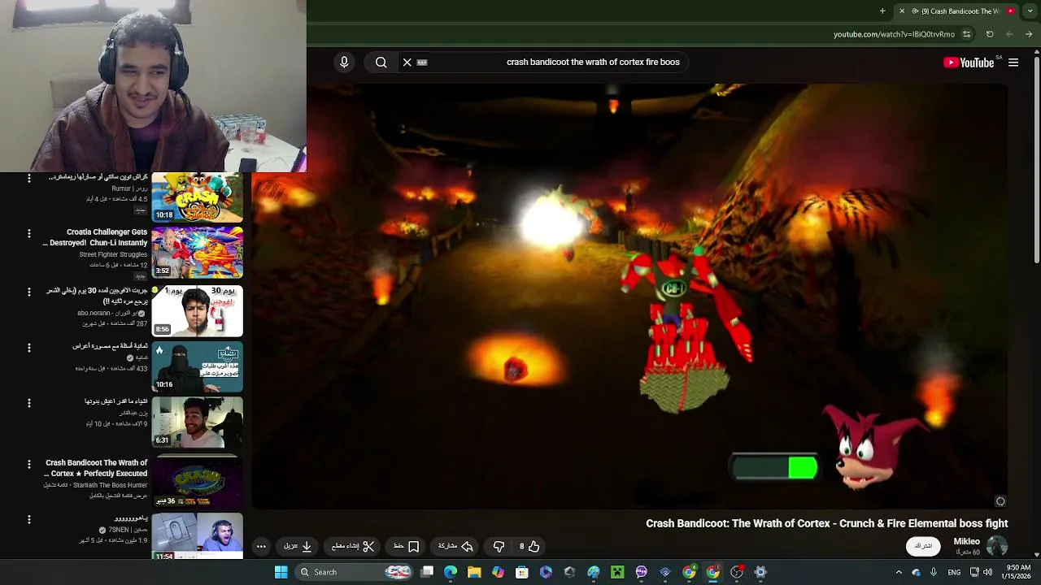This screenshot has height=585, width=1041.
Task: Open the Crash thumbnail with 10:18 duration
Action: point(198,197)
